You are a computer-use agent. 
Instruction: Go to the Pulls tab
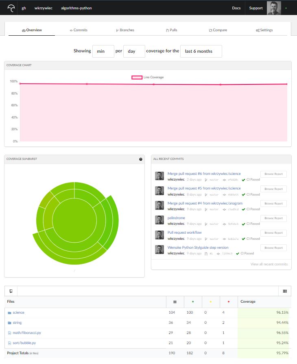pos(171,30)
